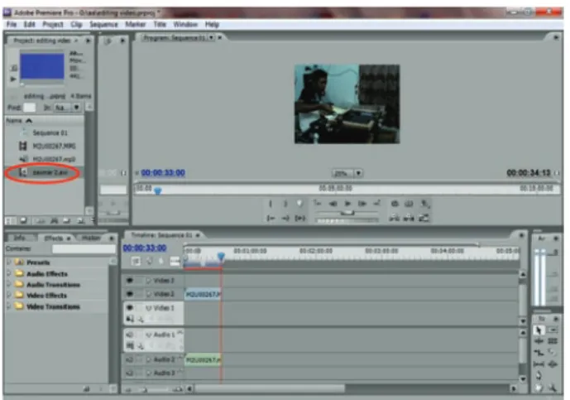The width and height of the screenshot is (570, 400).
Task: Click the Extract button
Action: [409, 219]
